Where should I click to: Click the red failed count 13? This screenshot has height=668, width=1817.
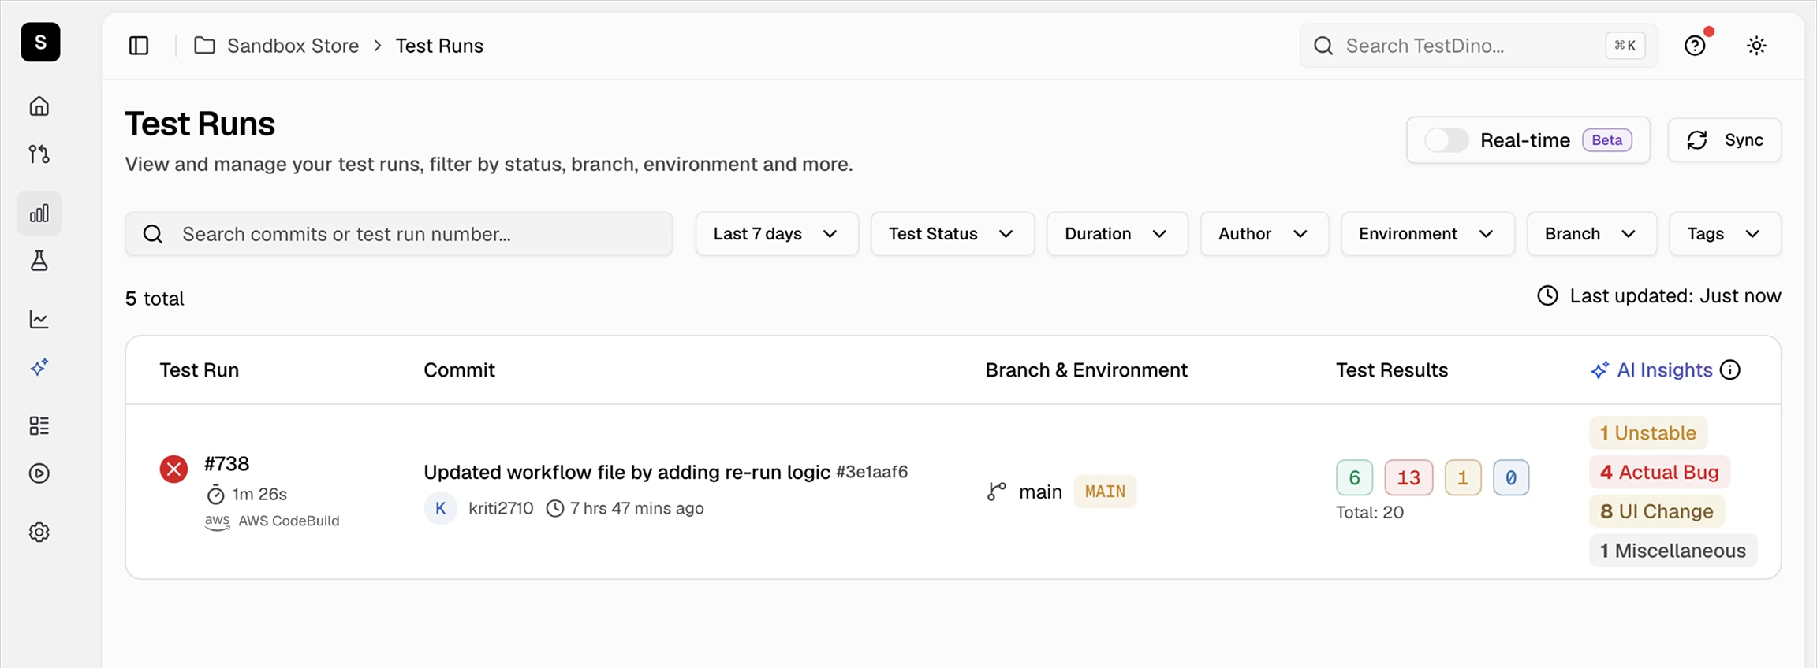click(1408, 477)
